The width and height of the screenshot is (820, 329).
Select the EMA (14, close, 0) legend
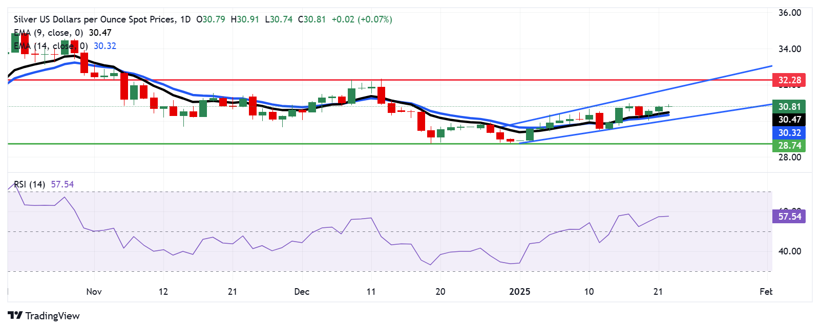click(x=51, y=46)
